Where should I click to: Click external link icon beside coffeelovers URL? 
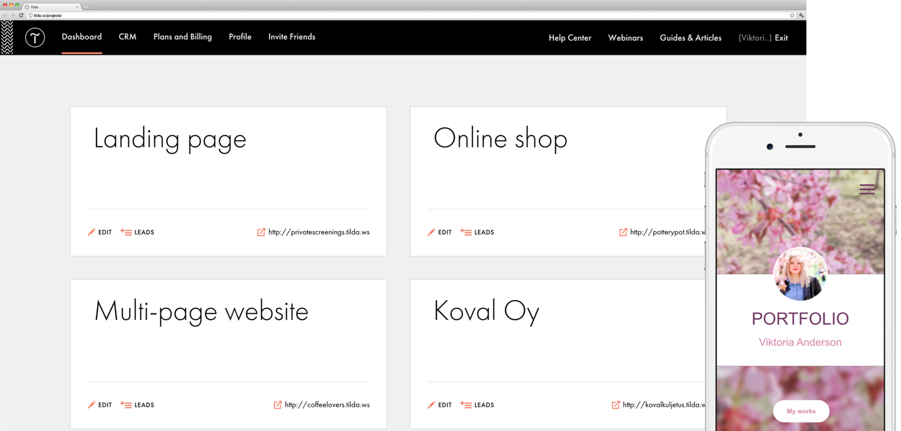278,405
